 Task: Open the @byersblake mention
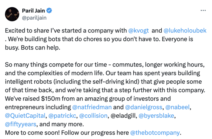click(156, 116)
